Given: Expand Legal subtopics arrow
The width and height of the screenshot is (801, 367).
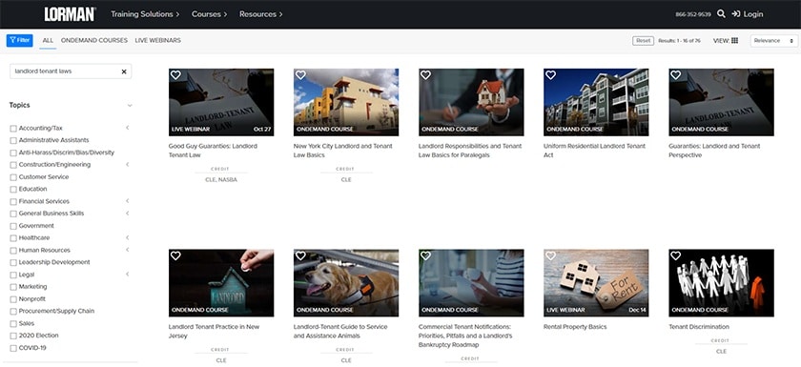Looking at the screenshot, I should coord(127,275).
